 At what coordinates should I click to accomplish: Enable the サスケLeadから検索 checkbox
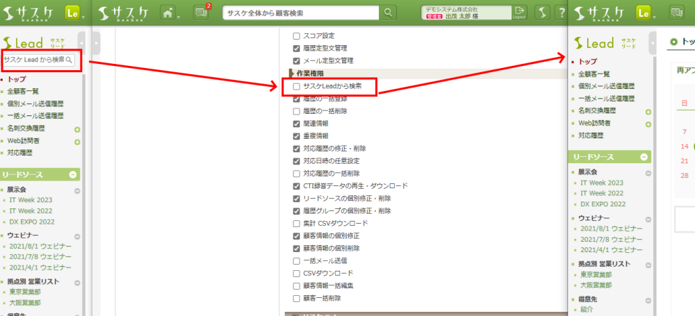(297, 86)
